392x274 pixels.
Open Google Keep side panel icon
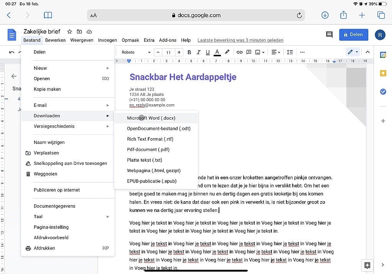[383, 73]
